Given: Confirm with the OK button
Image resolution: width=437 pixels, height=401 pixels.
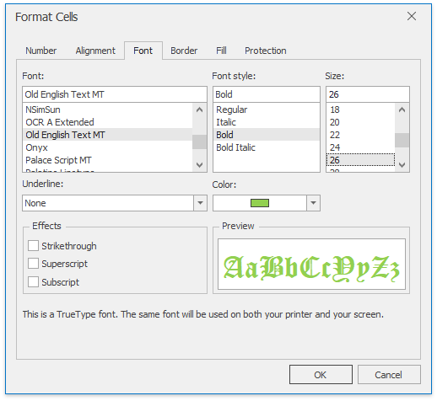Looking at the screenshot, I should click(321, 375).
